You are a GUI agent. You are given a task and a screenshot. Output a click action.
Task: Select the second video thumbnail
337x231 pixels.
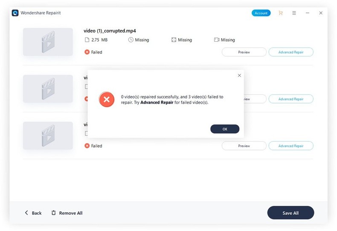(x=48, y=89)
